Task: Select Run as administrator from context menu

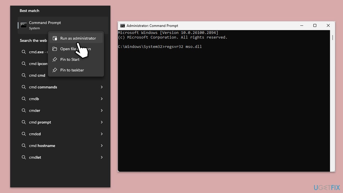Action: 76,38
